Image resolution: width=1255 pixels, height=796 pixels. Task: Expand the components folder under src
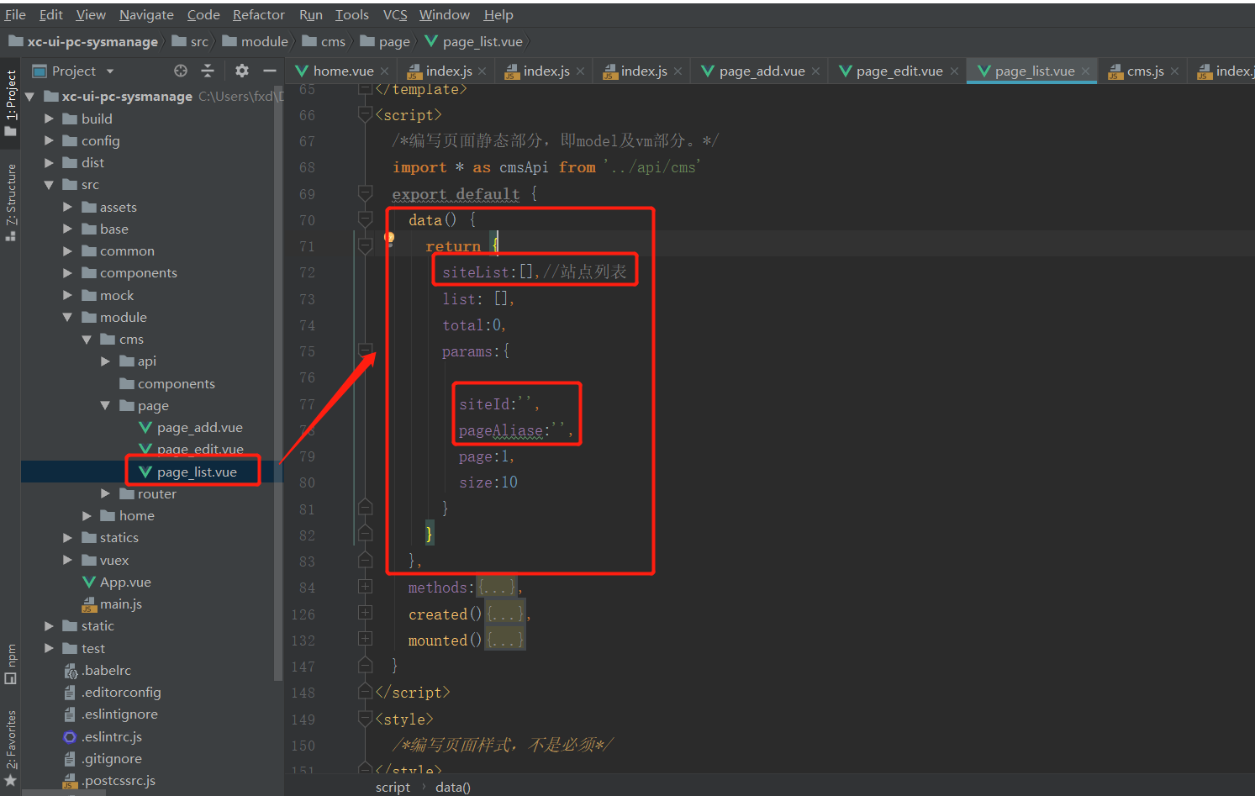67,272
